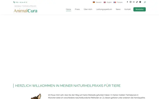Open the News menu item
Image resolution: width=159 pixels, height=99 pixels.
point(118,9)
